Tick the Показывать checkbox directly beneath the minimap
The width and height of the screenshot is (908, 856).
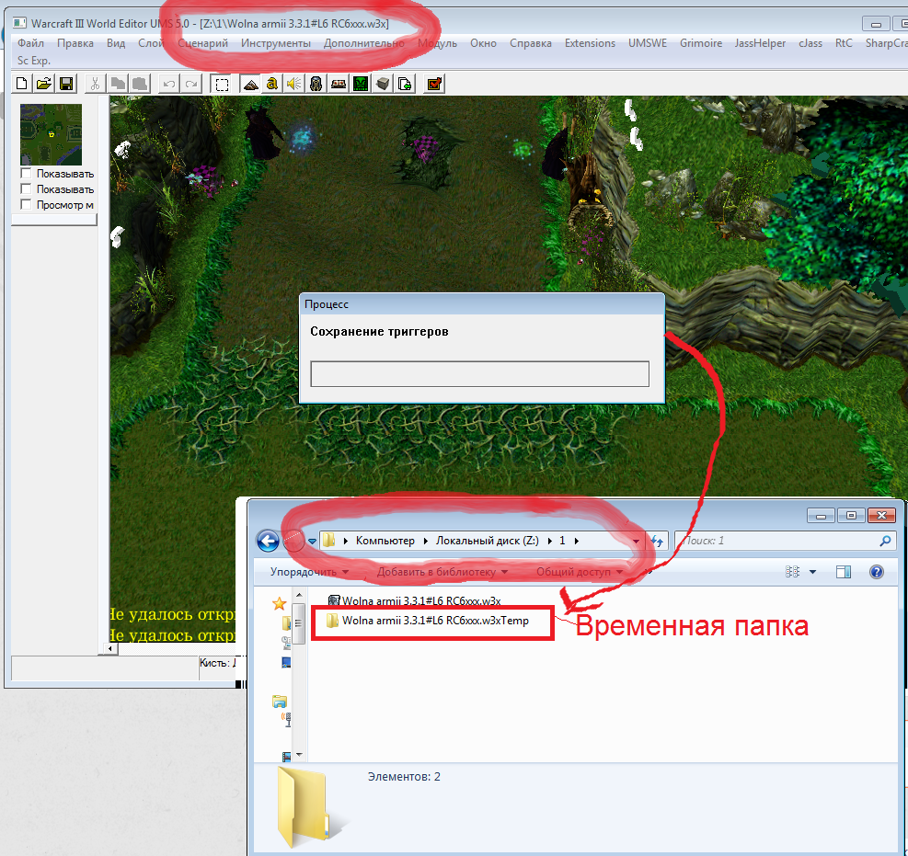tap(26, 173)
